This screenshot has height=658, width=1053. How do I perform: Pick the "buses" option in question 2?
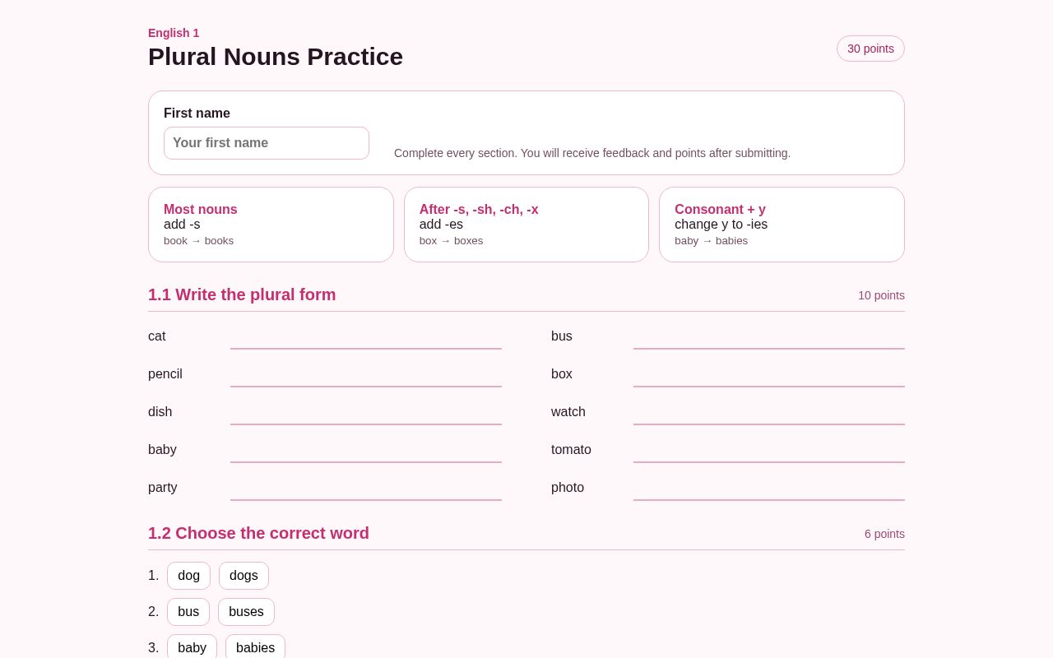click(x=246, y=612)
